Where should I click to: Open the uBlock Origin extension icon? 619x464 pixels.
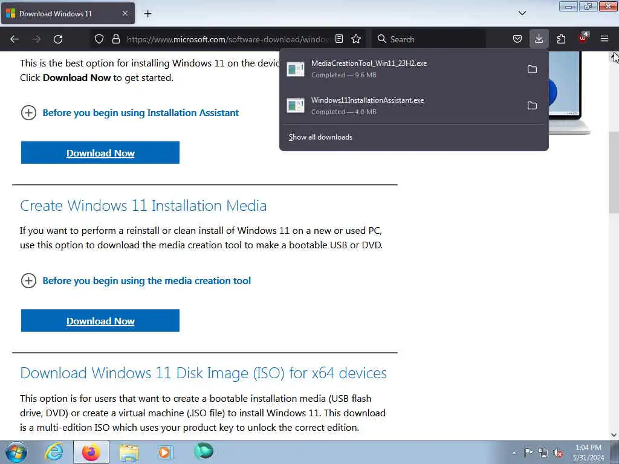[x=583, y=38]
